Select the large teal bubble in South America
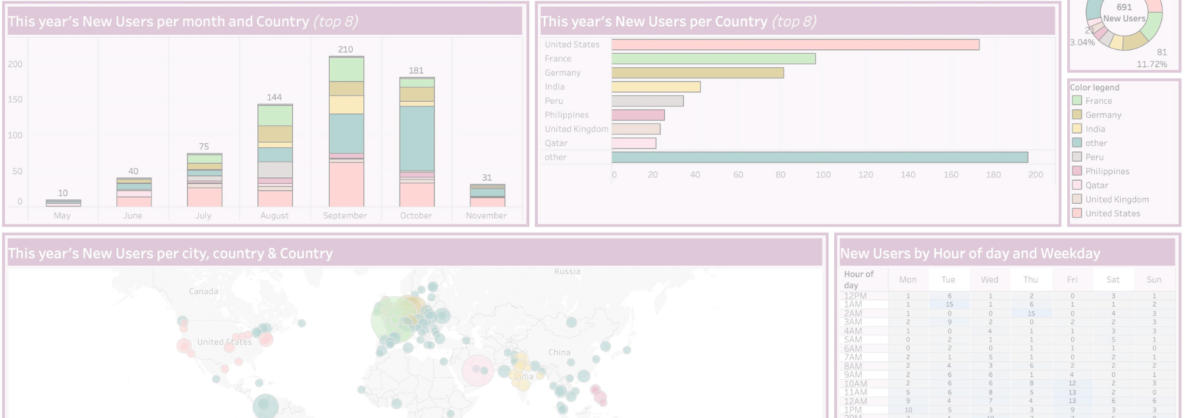The image size is (1185, 418). click(x=265, y=406)
